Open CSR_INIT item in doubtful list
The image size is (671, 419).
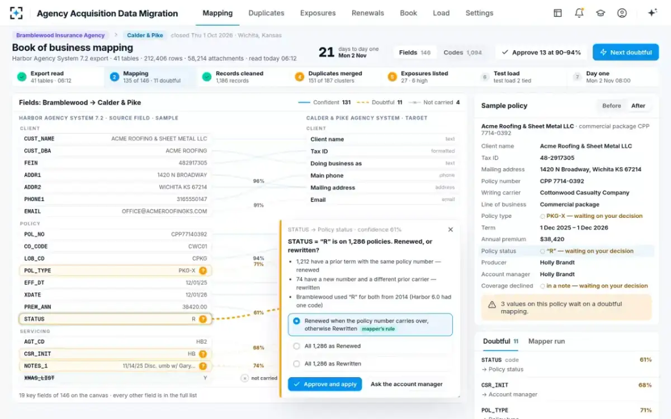point(566,389)
